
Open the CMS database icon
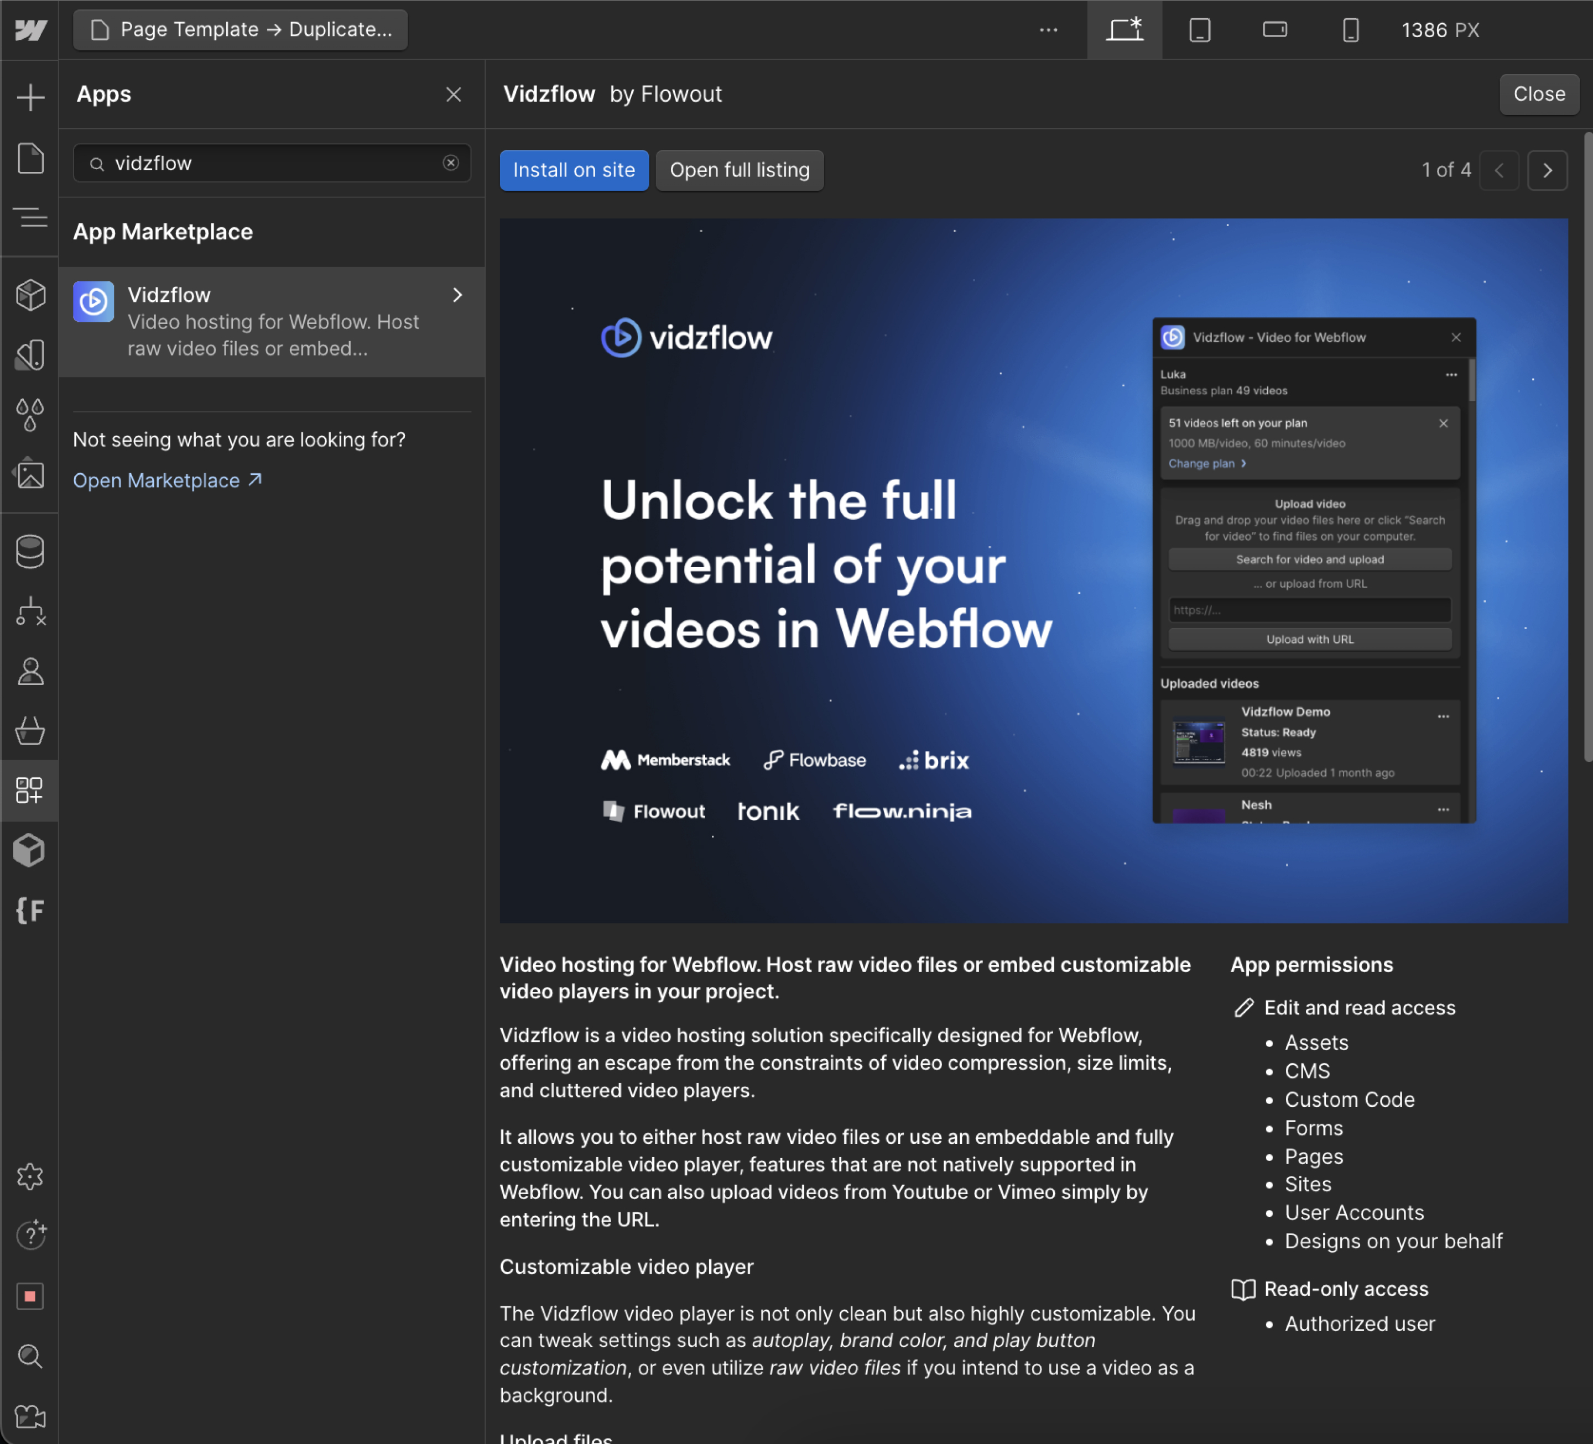pyautogui.click(x=30, y=551)
